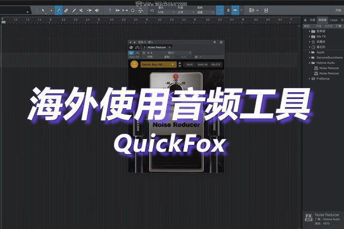344x229 pixels.
Task: Open plugin window menu triangle
Action: (130, 42)
